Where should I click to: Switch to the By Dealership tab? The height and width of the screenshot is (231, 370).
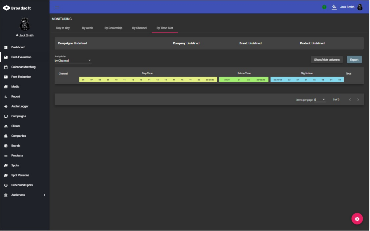point(113,28)
